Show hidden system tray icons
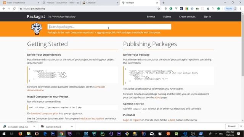The height and width of the screenshot is (137, 244). point(216,134)
